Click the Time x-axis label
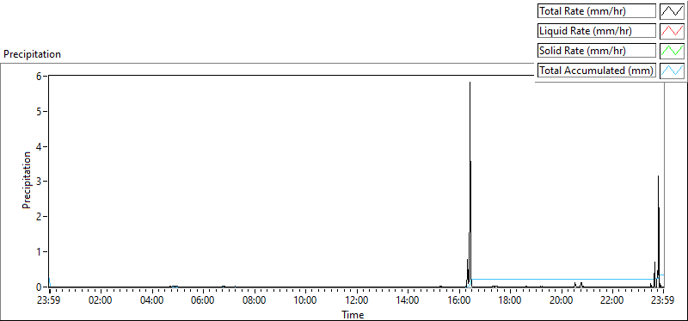This screenshot has height=321, width=688. (353, 314)
